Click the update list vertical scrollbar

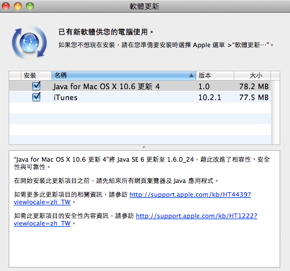[x=276, y=112]
